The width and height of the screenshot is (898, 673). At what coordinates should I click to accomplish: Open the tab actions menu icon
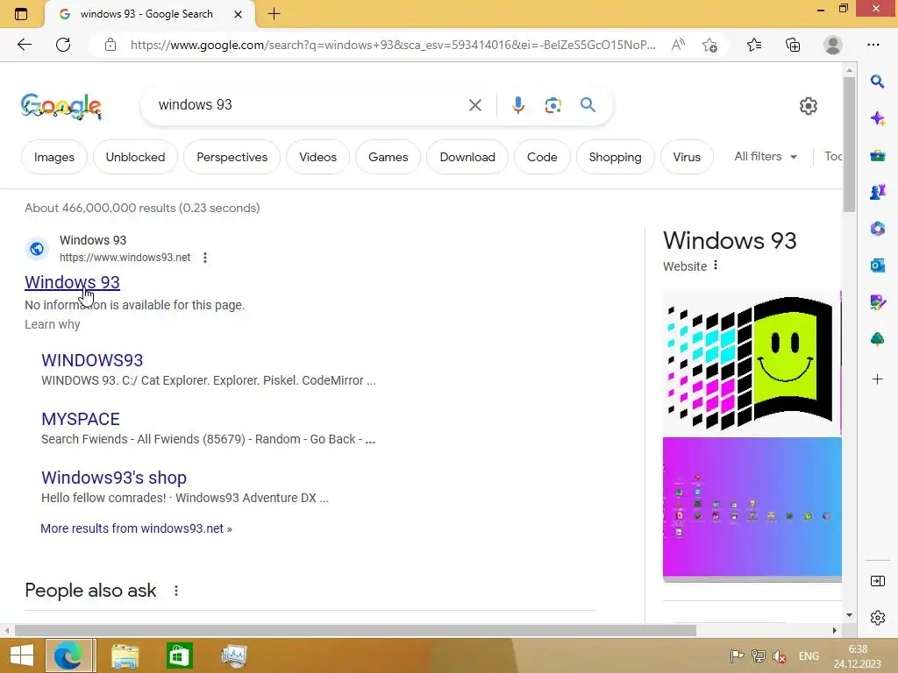click(x=21, y=14)
